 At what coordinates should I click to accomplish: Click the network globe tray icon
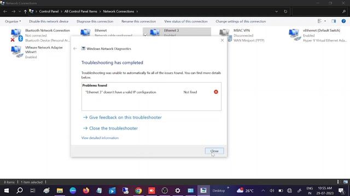289,191
